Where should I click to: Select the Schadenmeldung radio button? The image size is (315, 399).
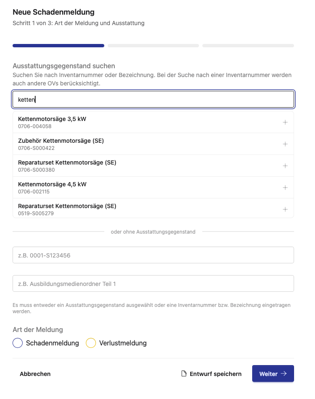tap(18, 342)
